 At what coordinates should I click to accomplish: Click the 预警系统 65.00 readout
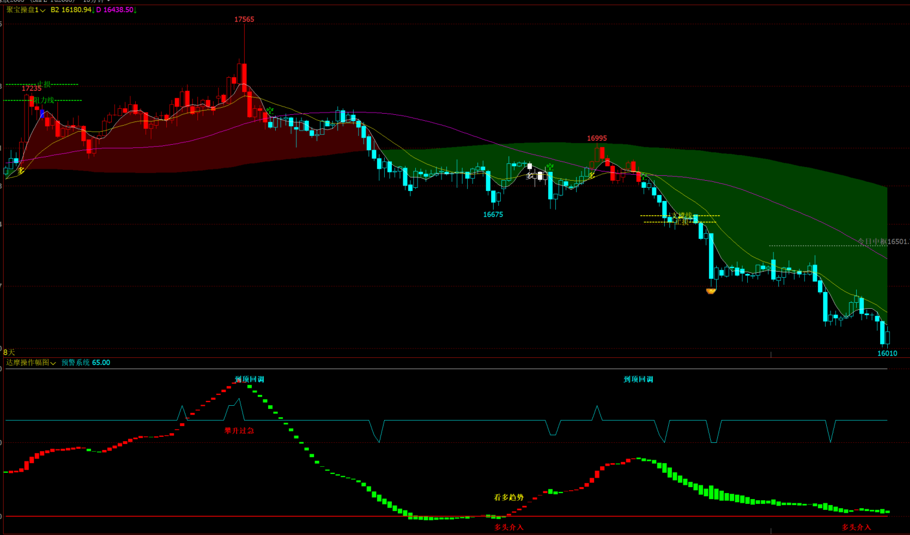pos(86,363)
